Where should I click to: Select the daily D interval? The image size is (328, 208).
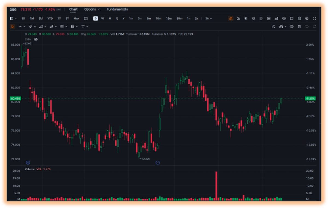(95, 19)
